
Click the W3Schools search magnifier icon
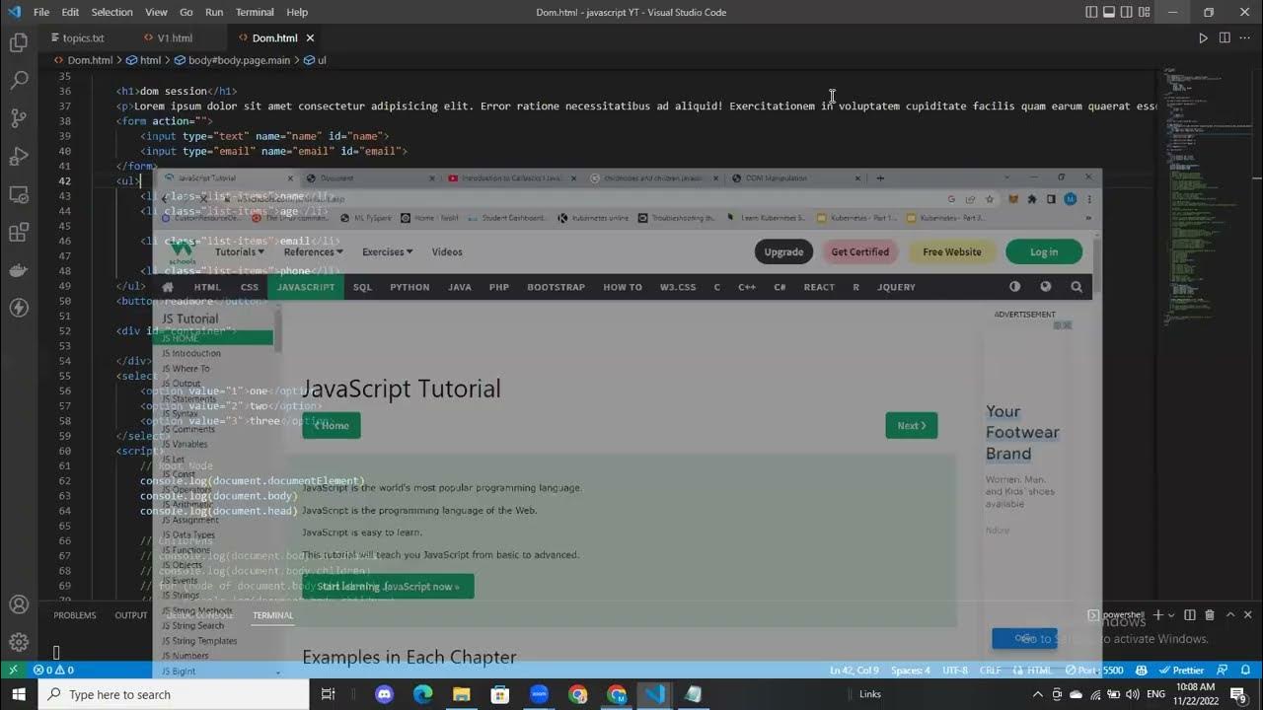1077,287
